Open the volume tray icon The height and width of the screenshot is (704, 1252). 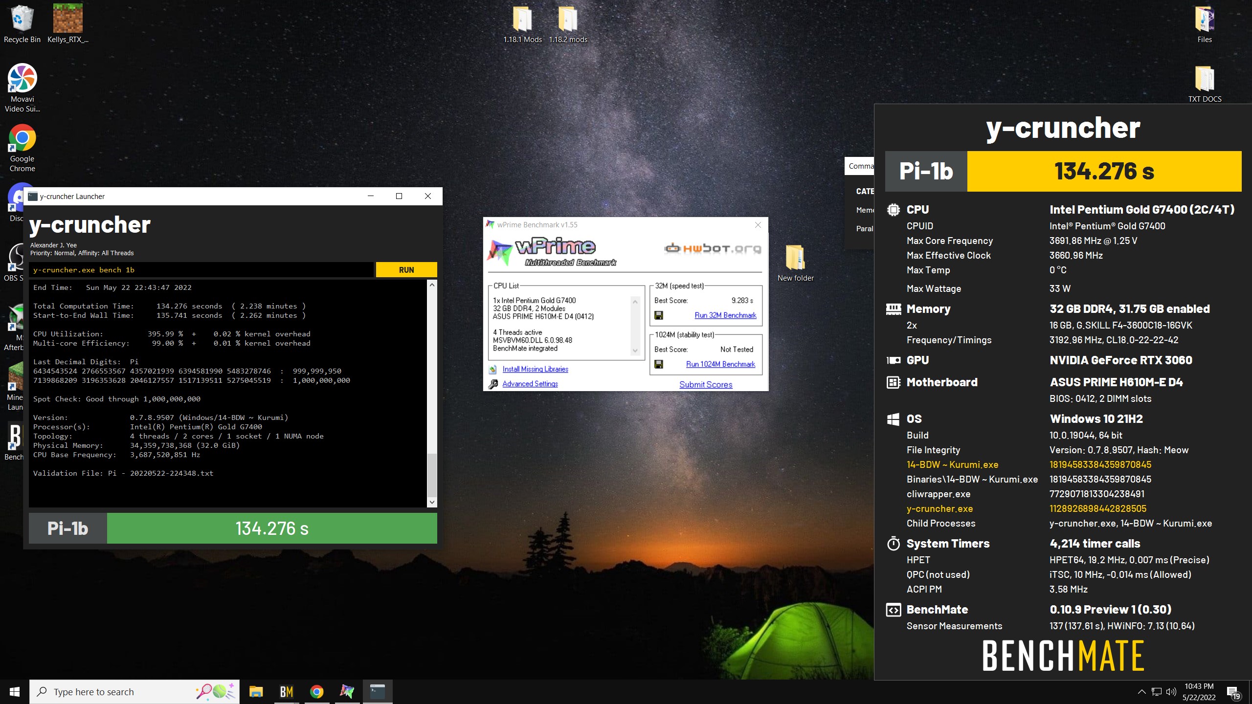tap(1171, 692)
